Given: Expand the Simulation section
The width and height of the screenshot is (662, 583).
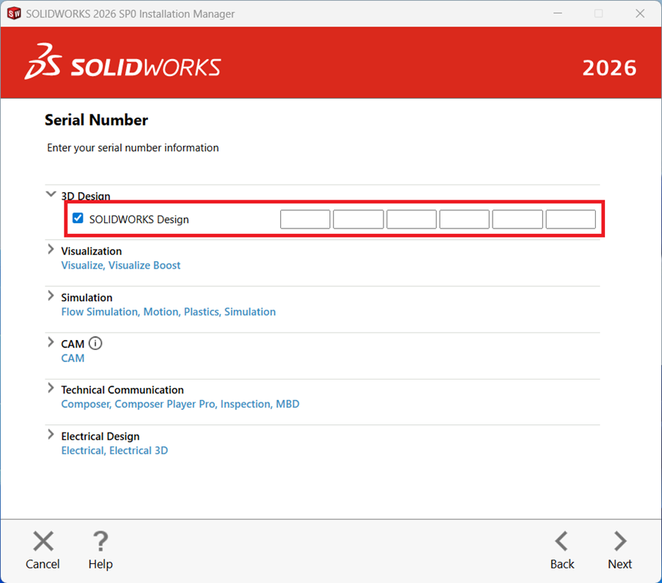Looking at the screenshot, I should [51, 296].
